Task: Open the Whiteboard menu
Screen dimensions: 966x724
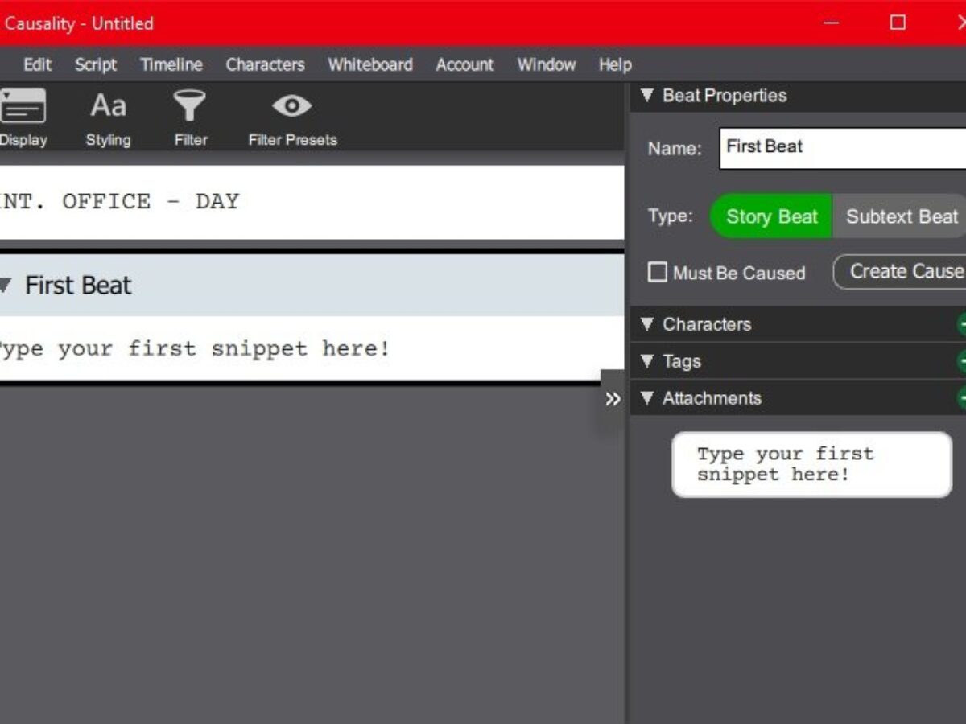Action: [x=370, y=64]
